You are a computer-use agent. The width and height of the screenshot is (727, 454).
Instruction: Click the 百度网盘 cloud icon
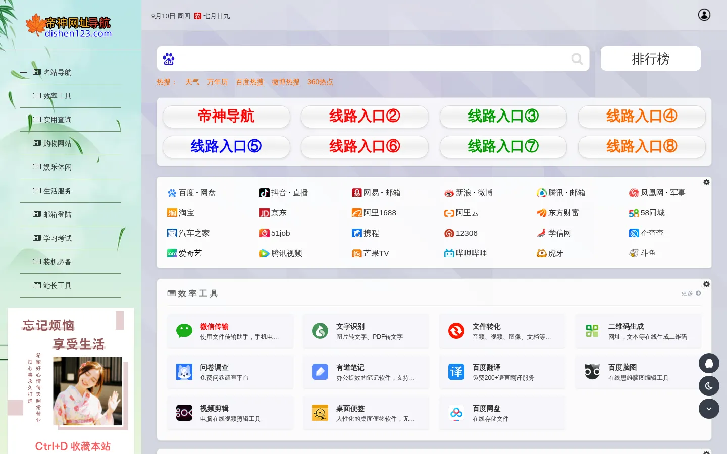click(456, 413)
